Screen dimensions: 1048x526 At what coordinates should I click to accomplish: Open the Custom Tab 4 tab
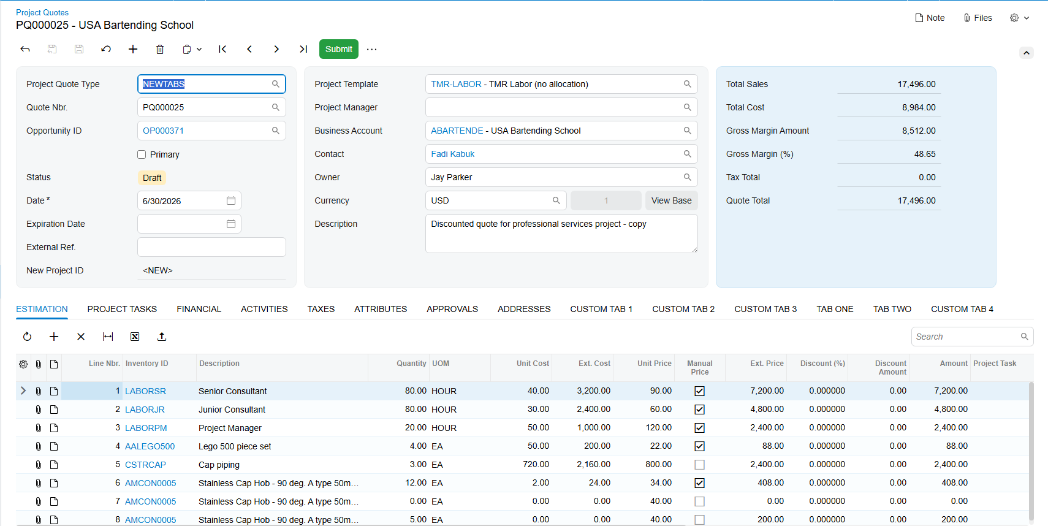tap(962, 309)
